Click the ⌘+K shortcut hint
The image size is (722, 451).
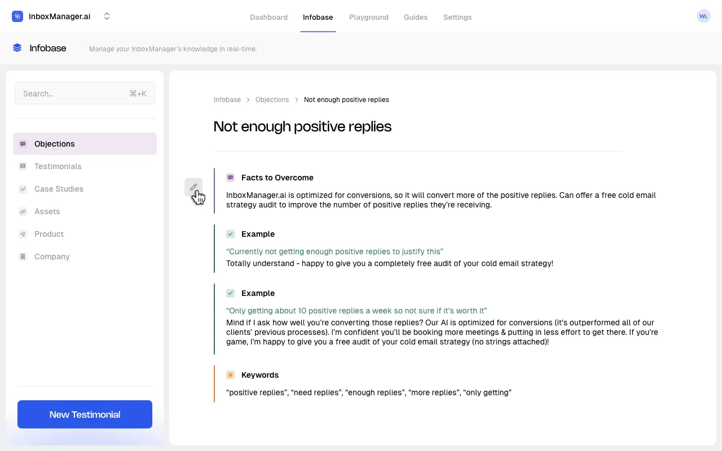(138, 94)
